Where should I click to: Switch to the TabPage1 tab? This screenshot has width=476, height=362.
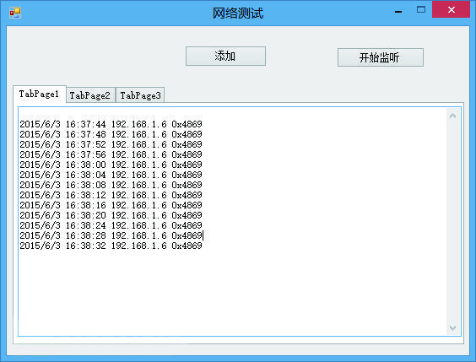40,95
